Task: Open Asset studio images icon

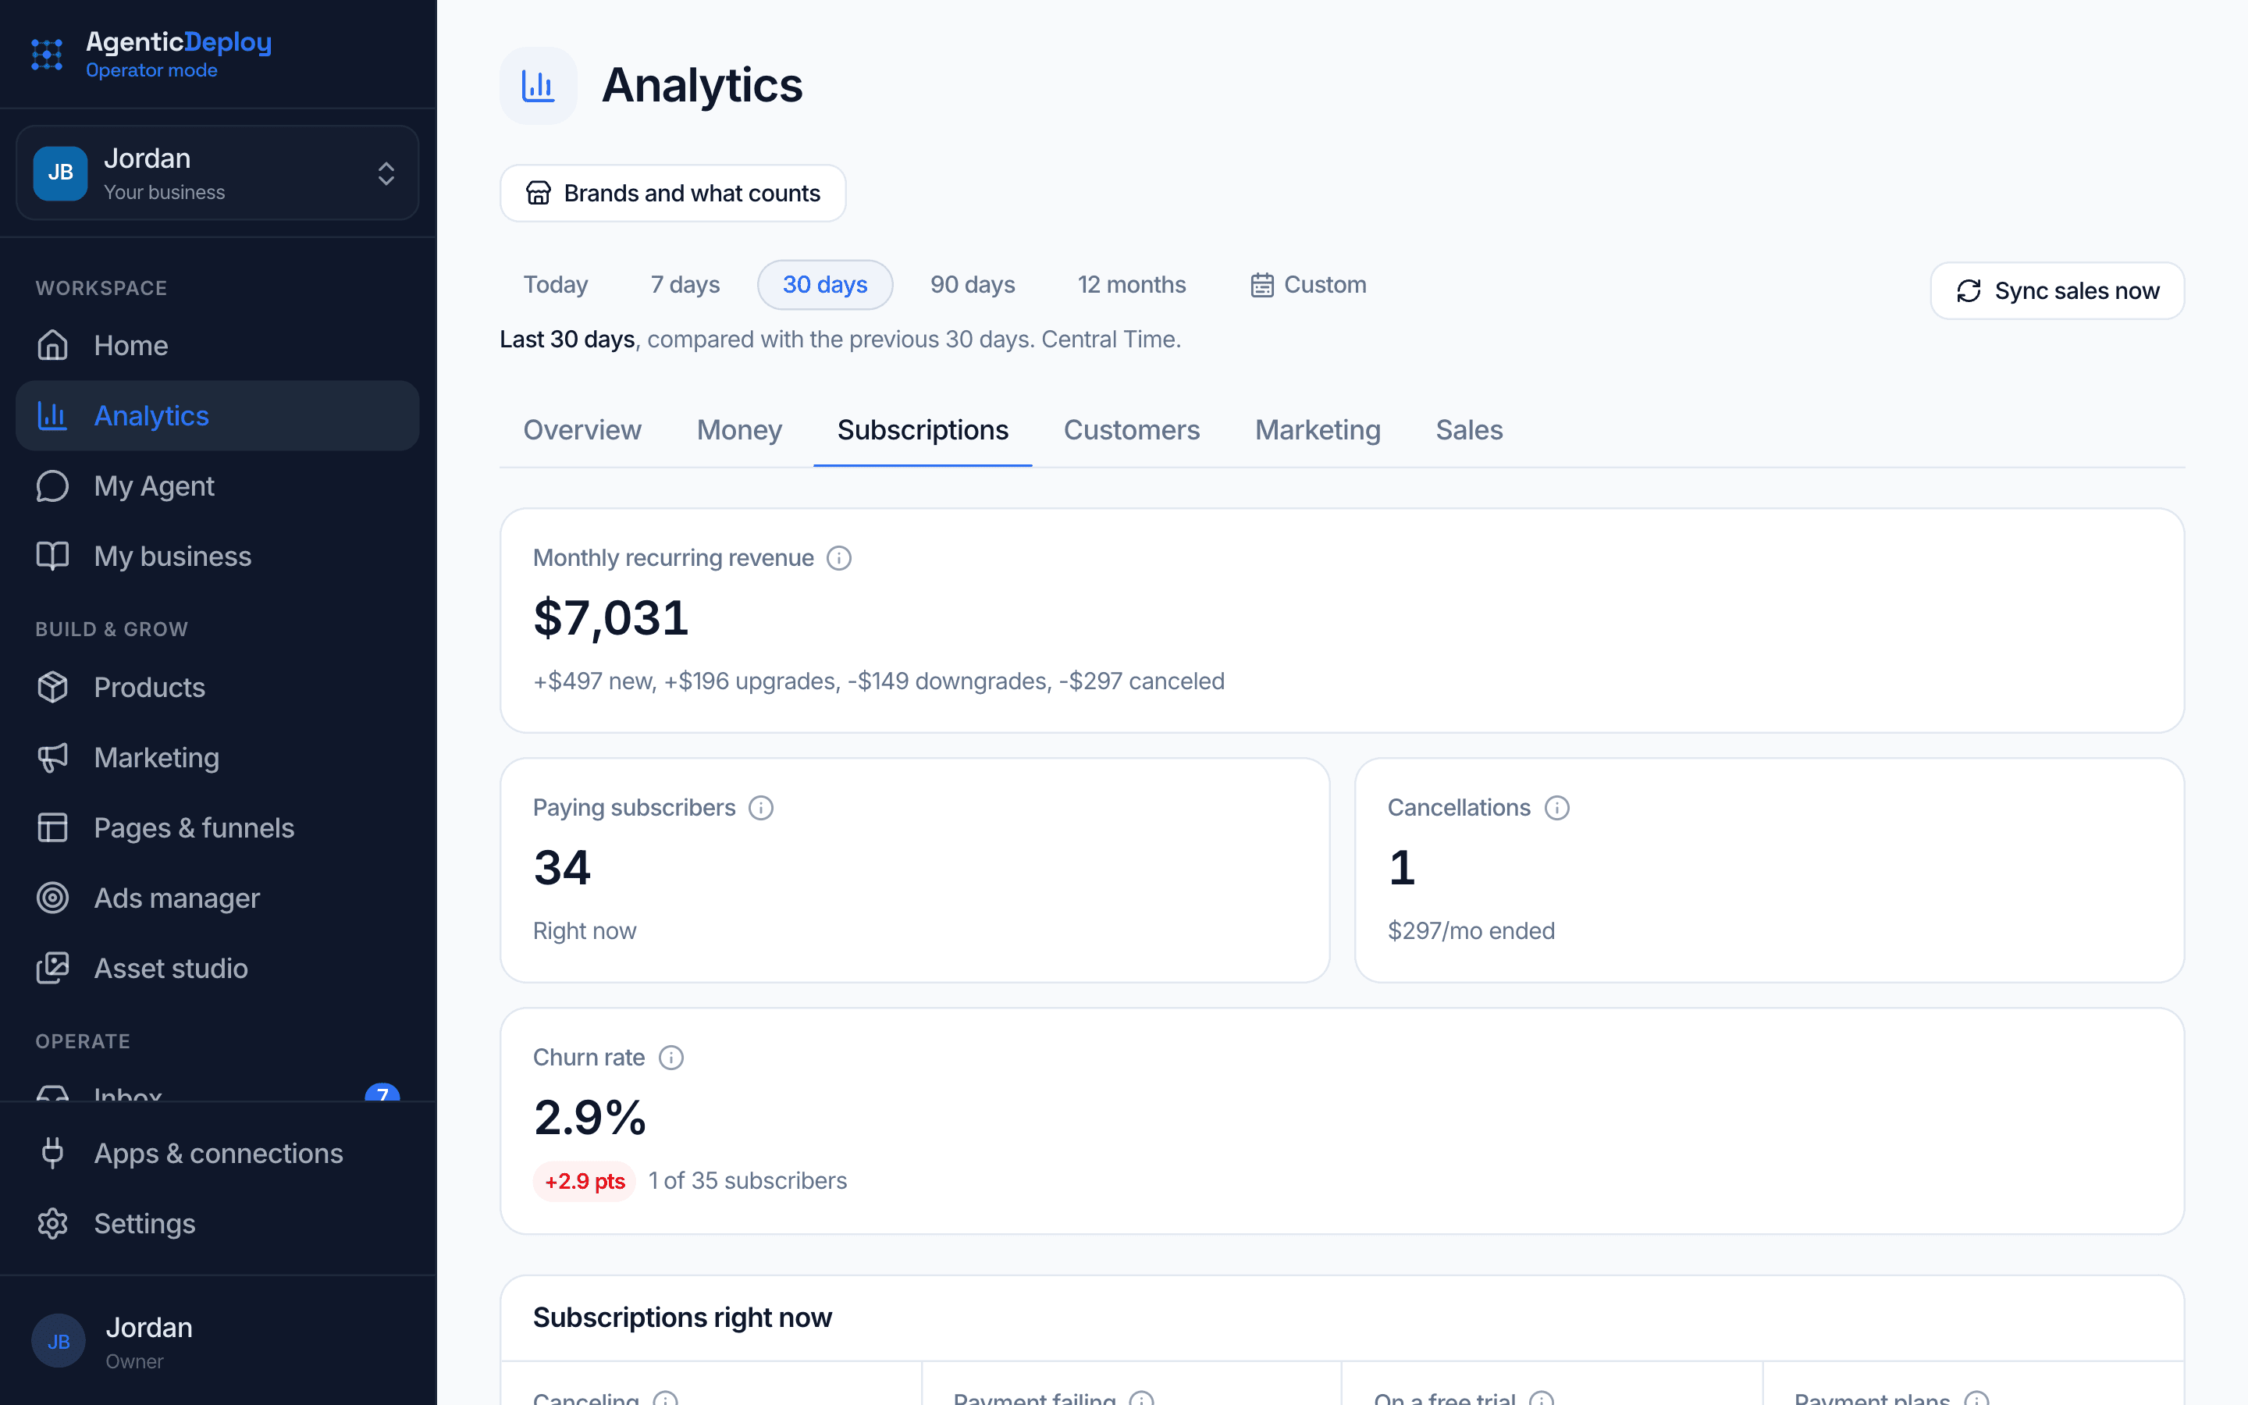Action: tap(52, 968)
